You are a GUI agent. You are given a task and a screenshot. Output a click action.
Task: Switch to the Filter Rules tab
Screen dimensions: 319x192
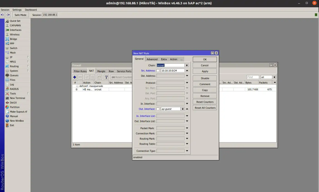coord(80,71)
